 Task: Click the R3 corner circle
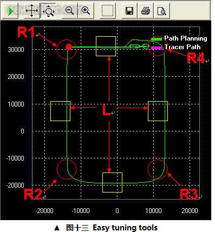[158, 169]
